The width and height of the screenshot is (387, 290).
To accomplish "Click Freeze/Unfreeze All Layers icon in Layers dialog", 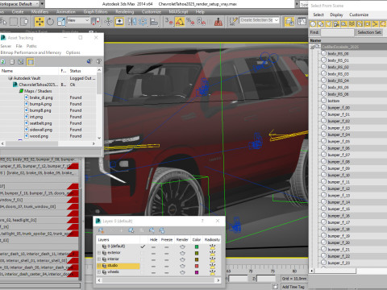I will 161,230.
